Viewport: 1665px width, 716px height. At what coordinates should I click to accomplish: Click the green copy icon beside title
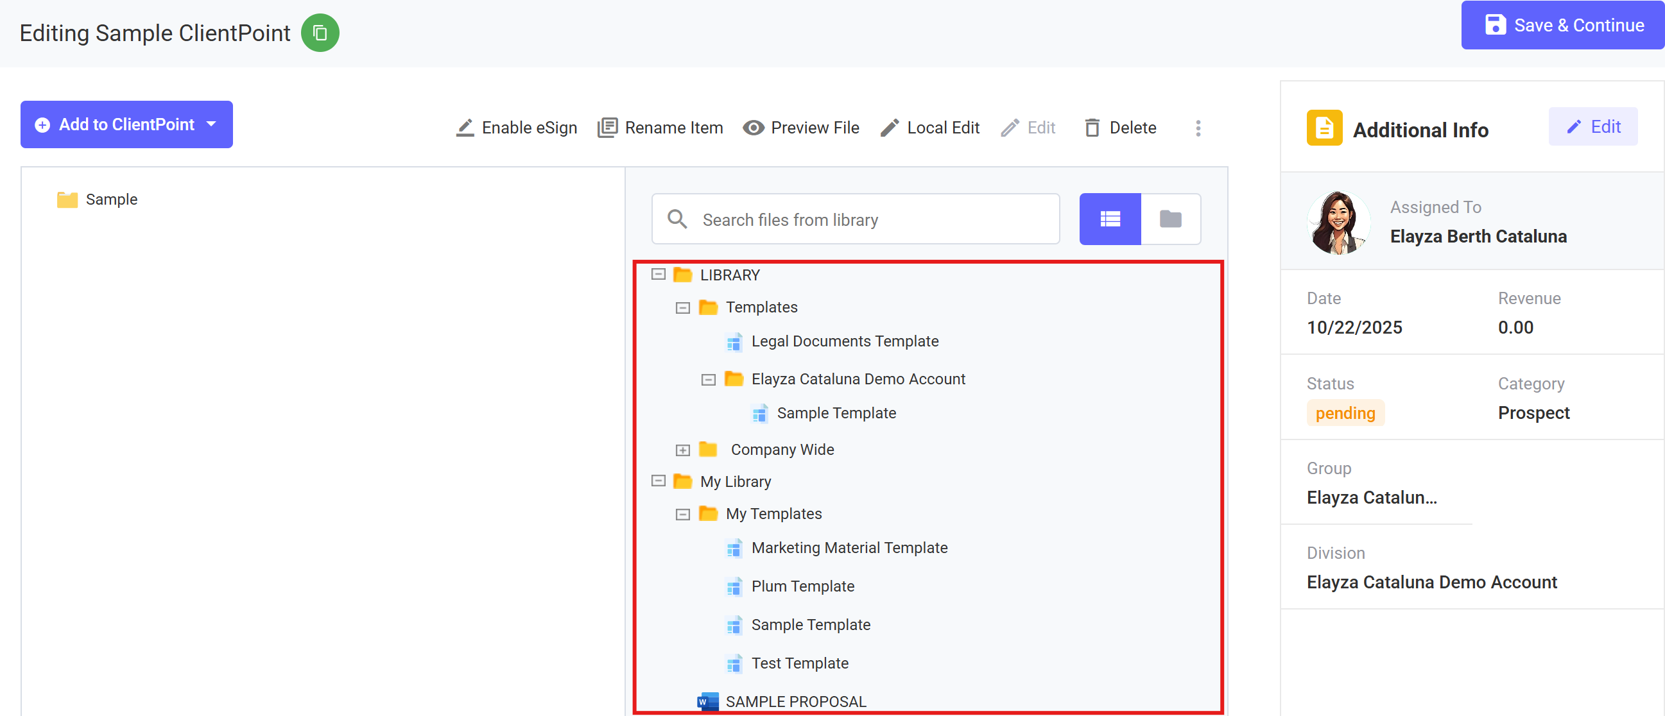(x=320, y=33)
